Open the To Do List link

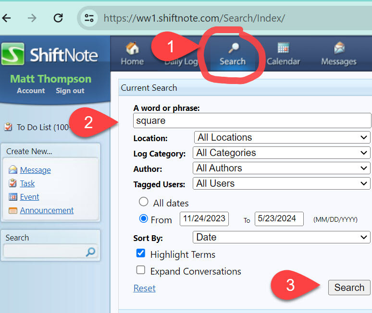pos(43,127)
